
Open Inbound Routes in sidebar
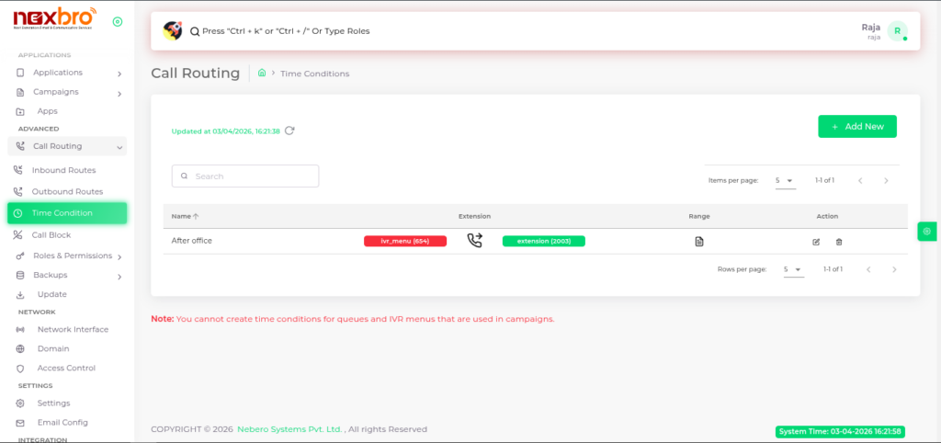(63, 170)
